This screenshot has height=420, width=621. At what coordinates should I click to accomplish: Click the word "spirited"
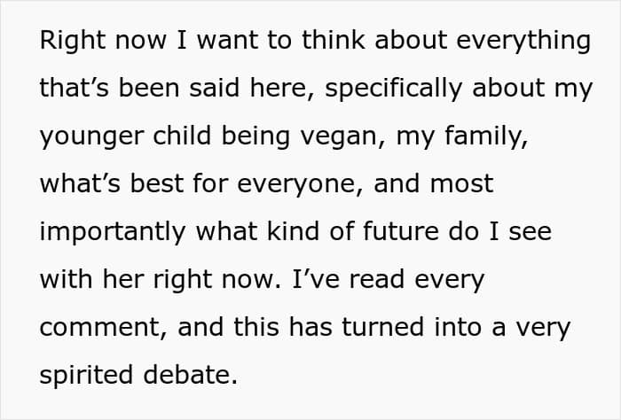point(86,377)
